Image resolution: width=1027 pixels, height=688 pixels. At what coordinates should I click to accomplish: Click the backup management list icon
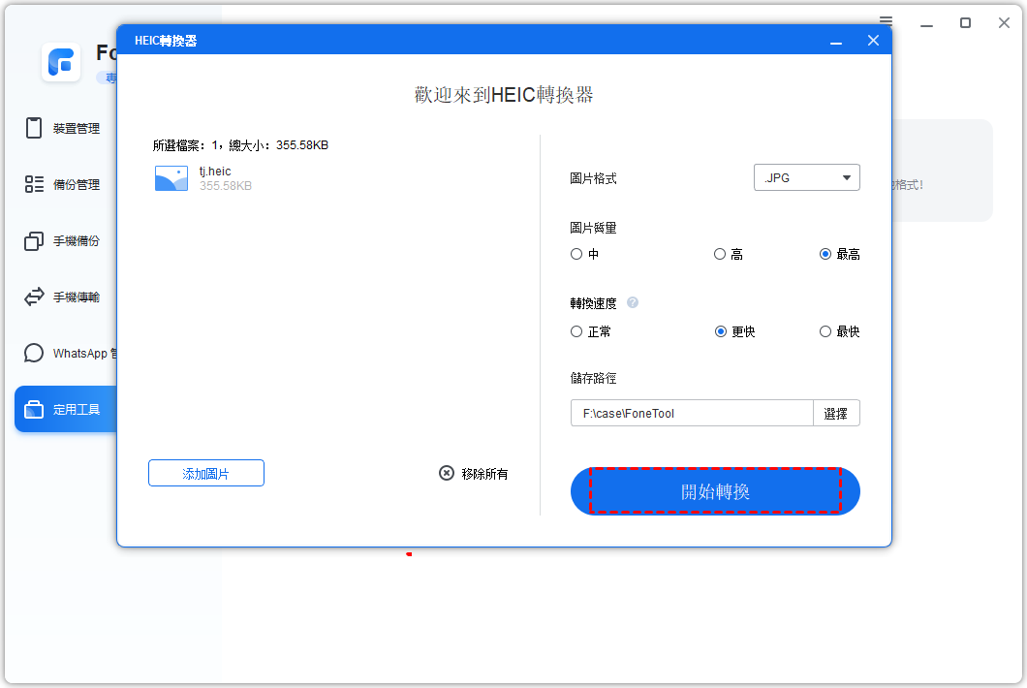coord(35,184)
